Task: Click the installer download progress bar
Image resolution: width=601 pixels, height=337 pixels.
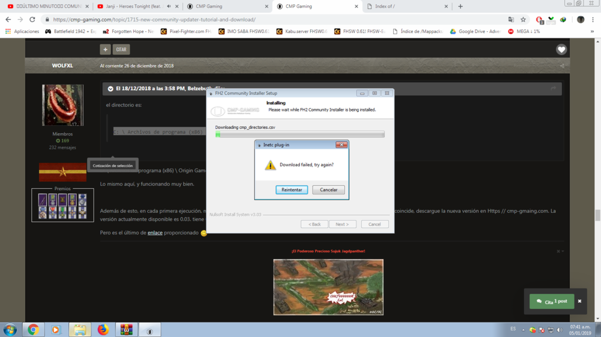Action: click(x=299, y=135)
